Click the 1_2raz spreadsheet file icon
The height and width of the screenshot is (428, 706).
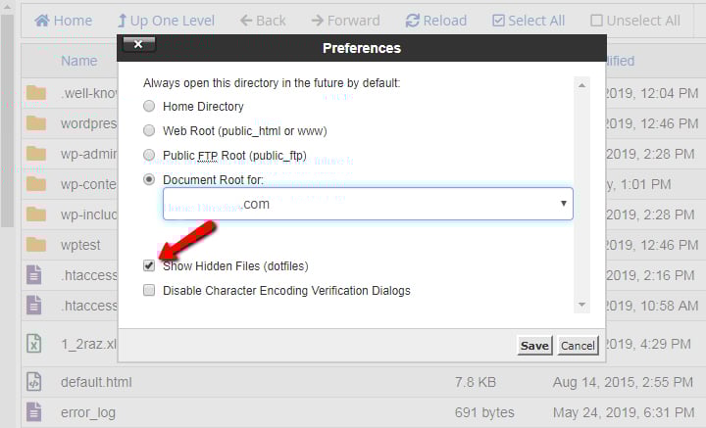[x=34, y=344]
